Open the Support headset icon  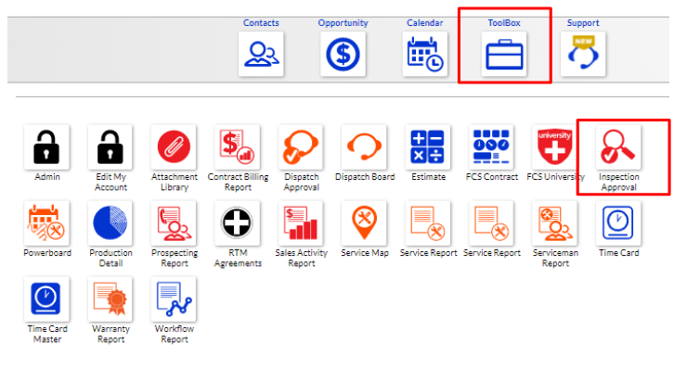(x=583, y=54)
